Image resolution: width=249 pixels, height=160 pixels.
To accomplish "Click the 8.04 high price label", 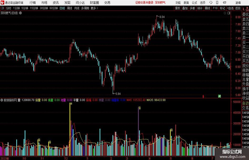I will 162,17.
